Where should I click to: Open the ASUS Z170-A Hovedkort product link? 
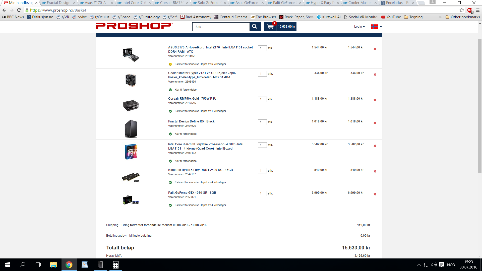211,49
